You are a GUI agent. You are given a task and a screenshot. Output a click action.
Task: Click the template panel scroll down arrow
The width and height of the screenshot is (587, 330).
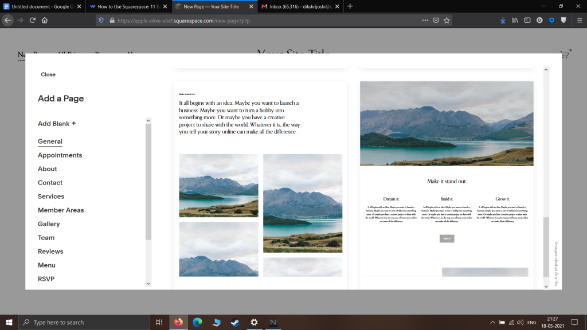pyautogui.click(x=546, y=286)
